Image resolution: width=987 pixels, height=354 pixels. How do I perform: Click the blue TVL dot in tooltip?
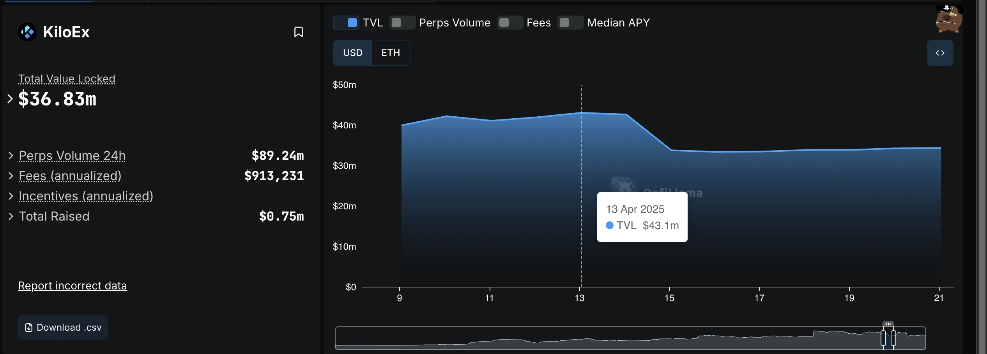pos(610,225)
